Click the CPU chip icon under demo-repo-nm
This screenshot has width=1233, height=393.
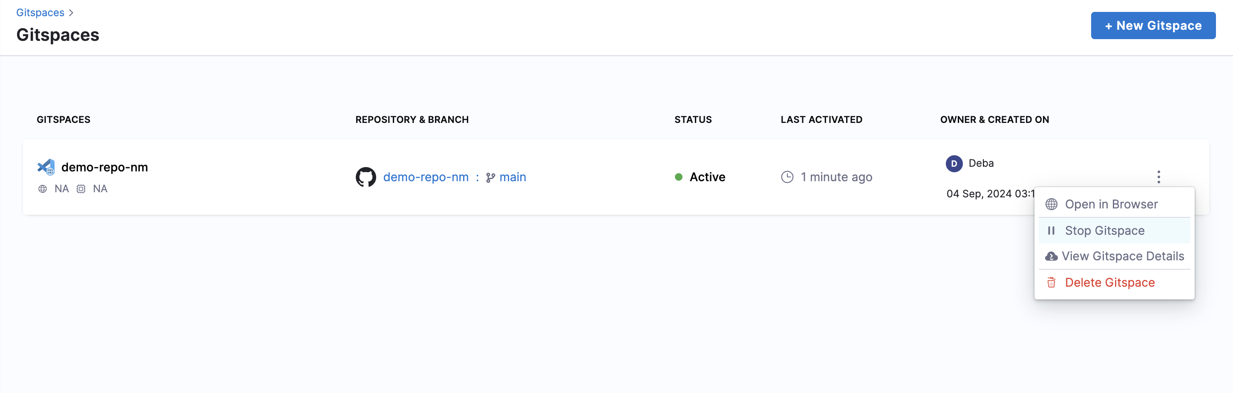[81, 189]
